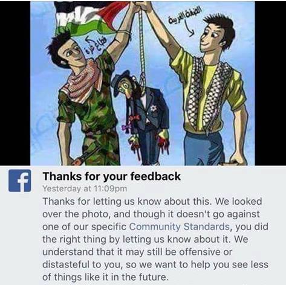Click the 'Yesterday at 11:09pm' timestamp
286x285 pixels.
[85, 188]
